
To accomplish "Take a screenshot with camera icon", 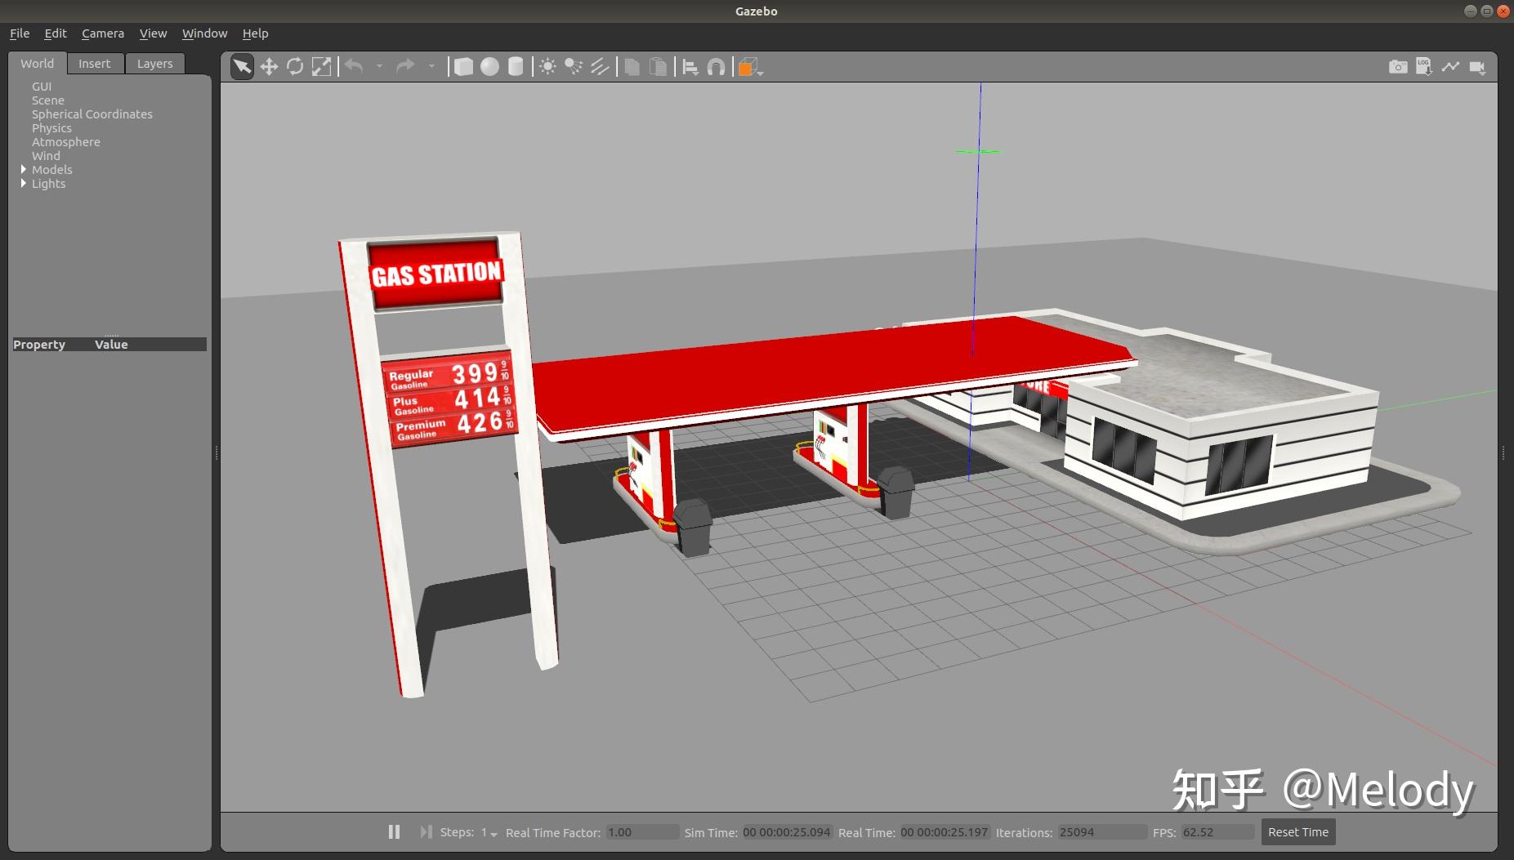I will tap(1398, 67).
